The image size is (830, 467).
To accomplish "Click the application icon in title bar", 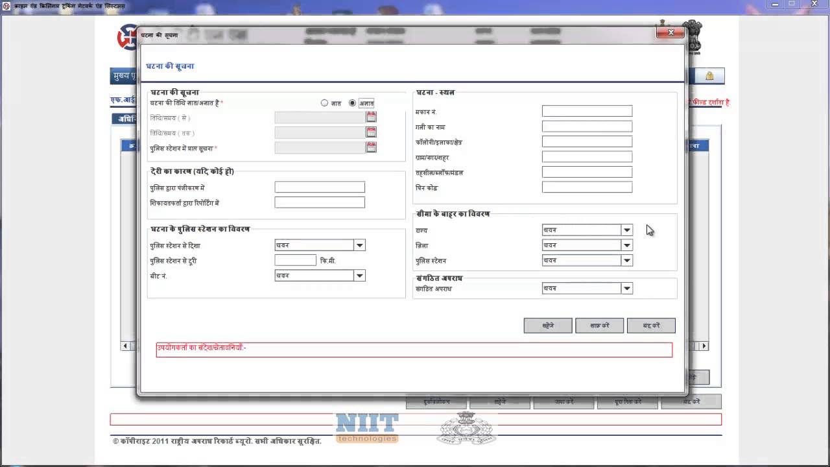I will [x=6, y=6].
